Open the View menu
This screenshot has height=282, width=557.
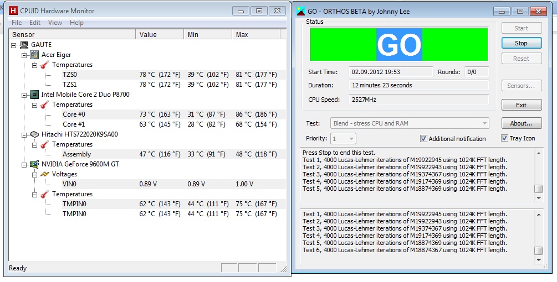pyautogui.click(x=55, y=23)
